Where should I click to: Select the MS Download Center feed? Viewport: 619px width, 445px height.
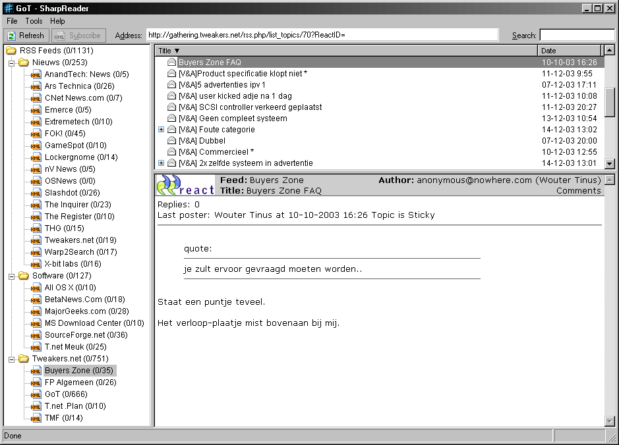(x=94, y=323)
